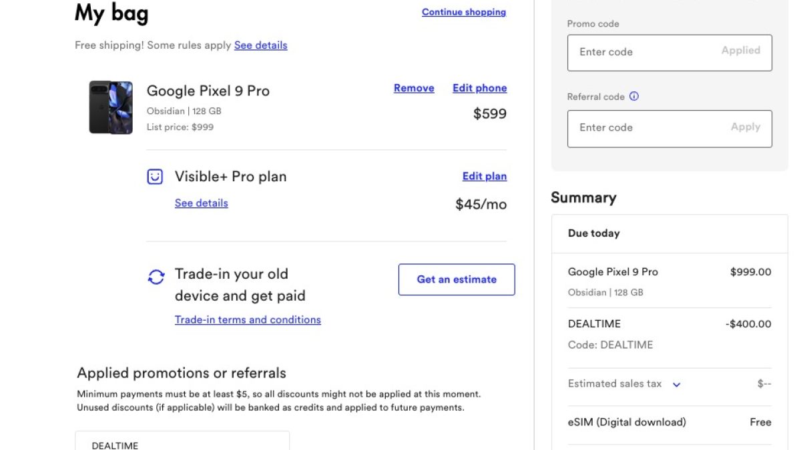Open Trade-in terms and conditions link
The width and height of the screenshot is (801, 450).
248,320
